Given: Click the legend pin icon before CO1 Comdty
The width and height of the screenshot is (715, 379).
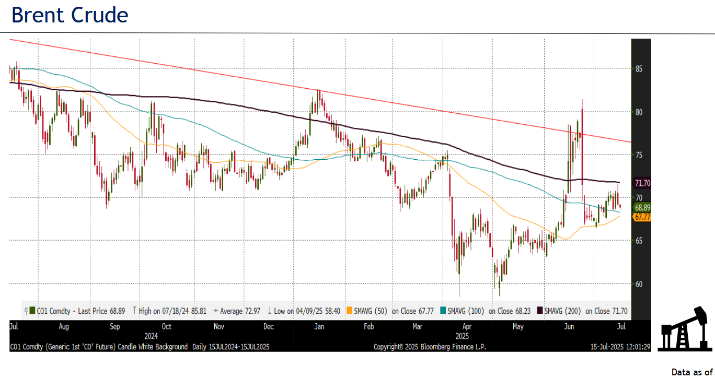Looking at the screenshot, I should [26, 311].
